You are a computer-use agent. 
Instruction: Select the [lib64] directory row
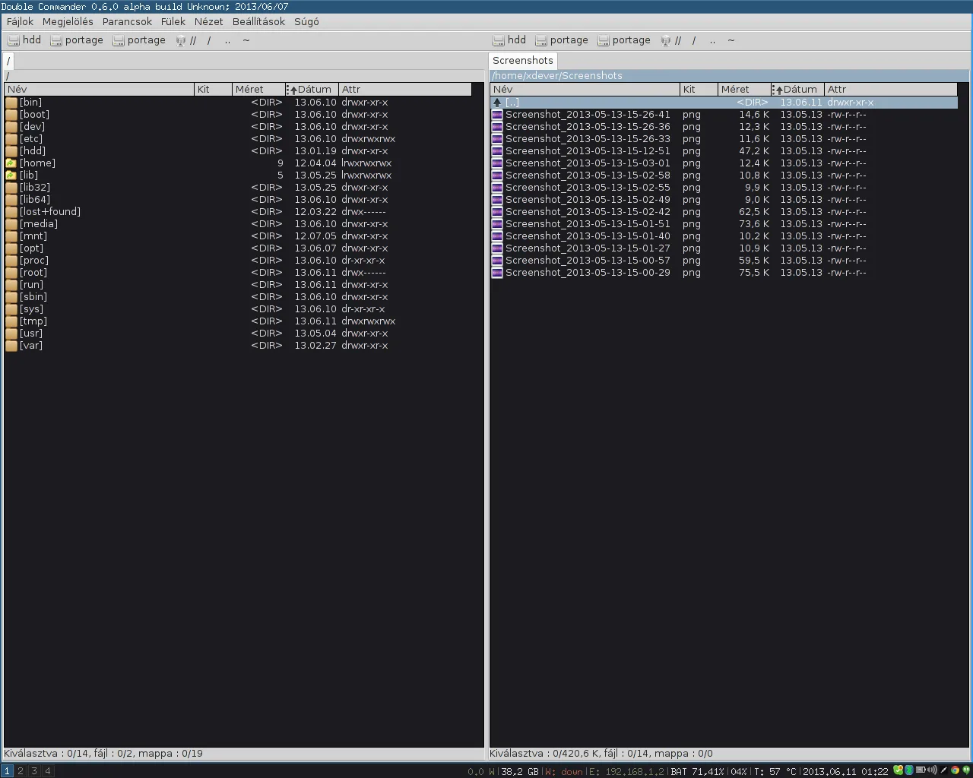[x=238, y=200]
